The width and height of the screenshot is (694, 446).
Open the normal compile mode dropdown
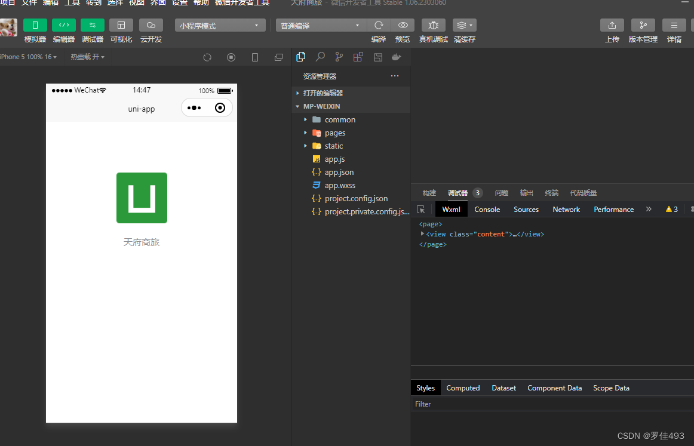pos(321,26)
